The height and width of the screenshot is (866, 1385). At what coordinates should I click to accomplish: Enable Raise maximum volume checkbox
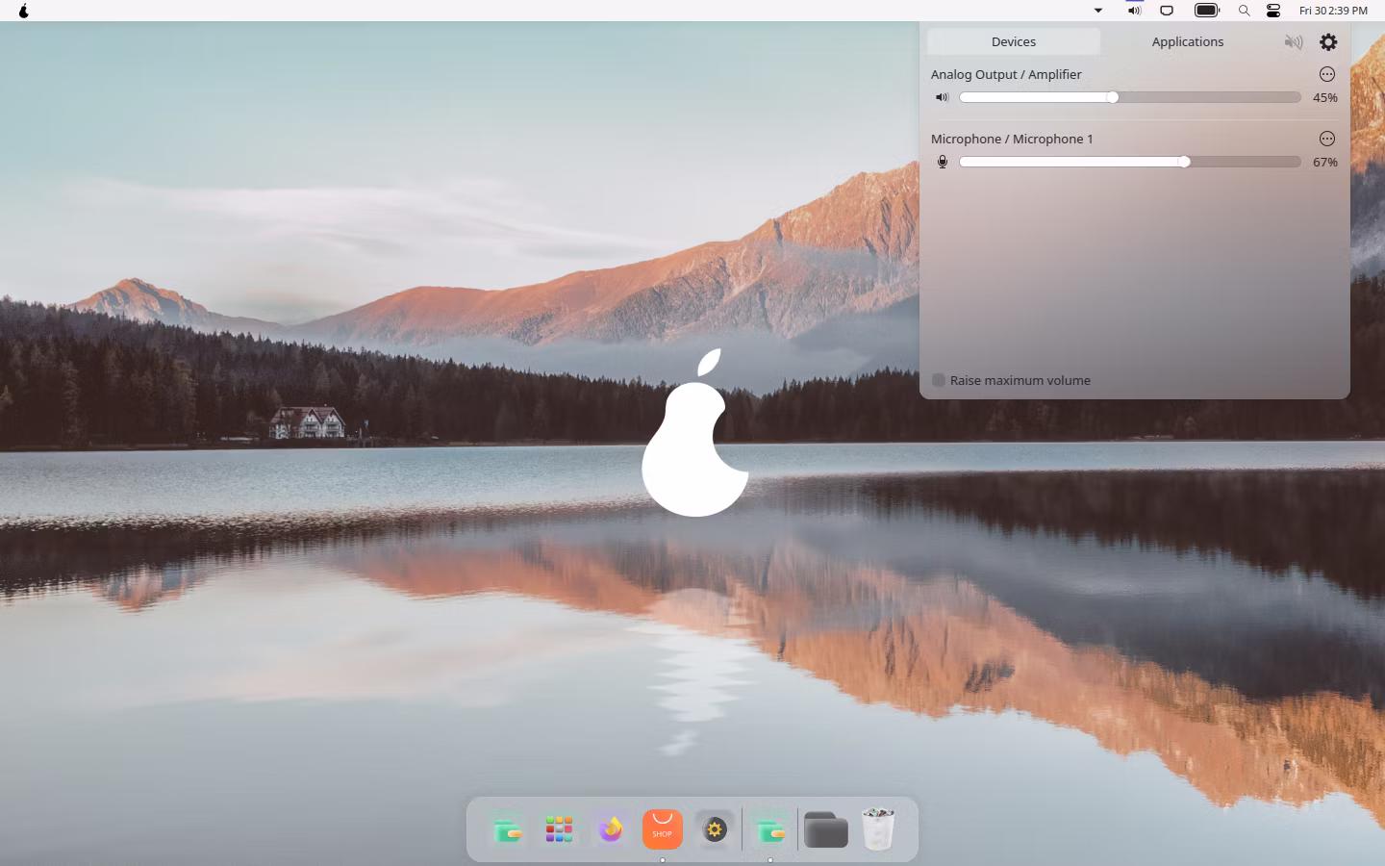[939, 380]
